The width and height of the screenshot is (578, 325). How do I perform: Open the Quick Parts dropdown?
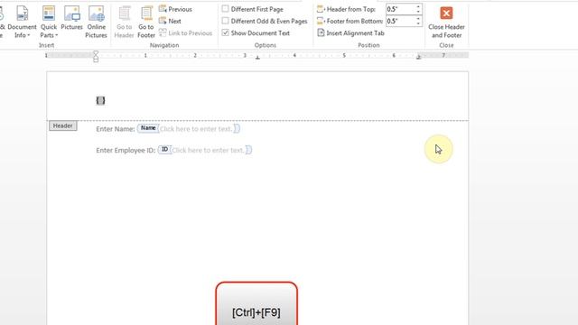pyautogui.click(x=49, y=22)
